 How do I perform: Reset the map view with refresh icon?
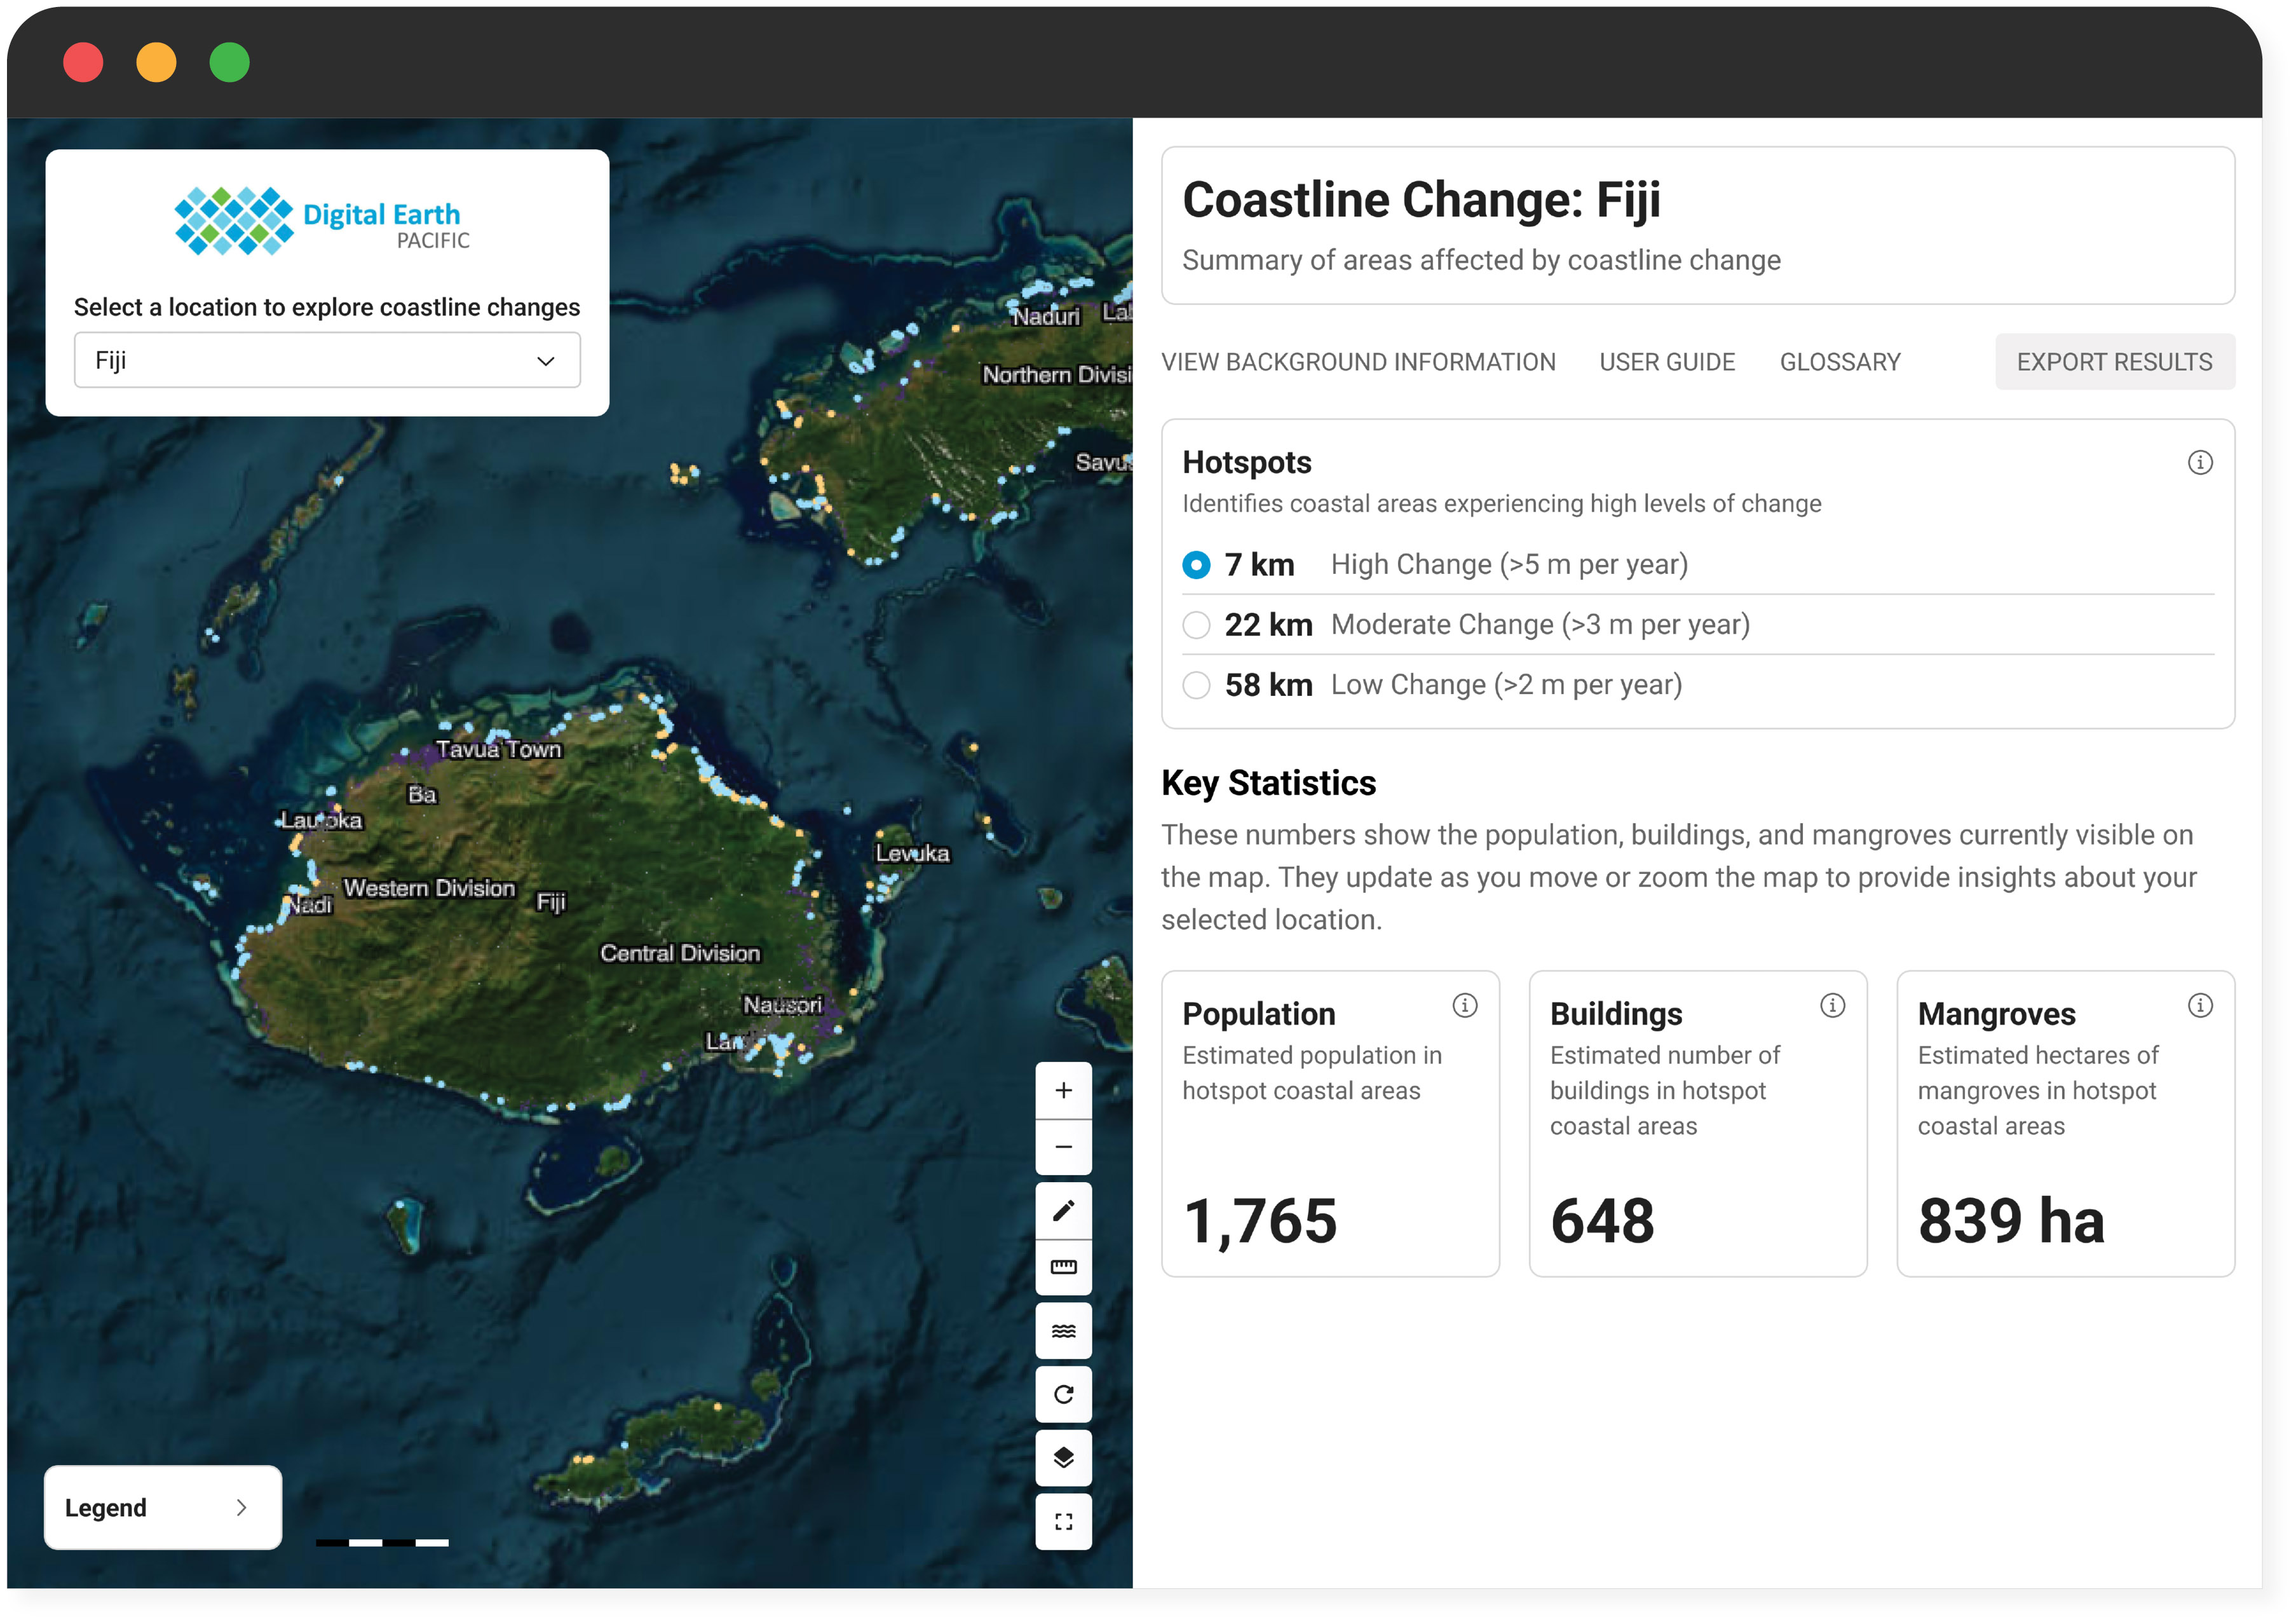coord(1063,1395)
